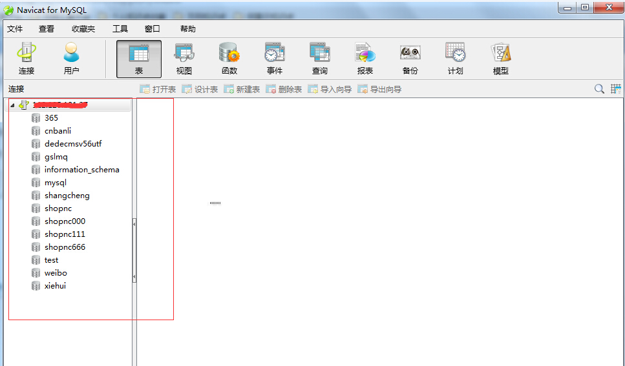Select the 报表 (Report) toolbar icon

[365, 59]
